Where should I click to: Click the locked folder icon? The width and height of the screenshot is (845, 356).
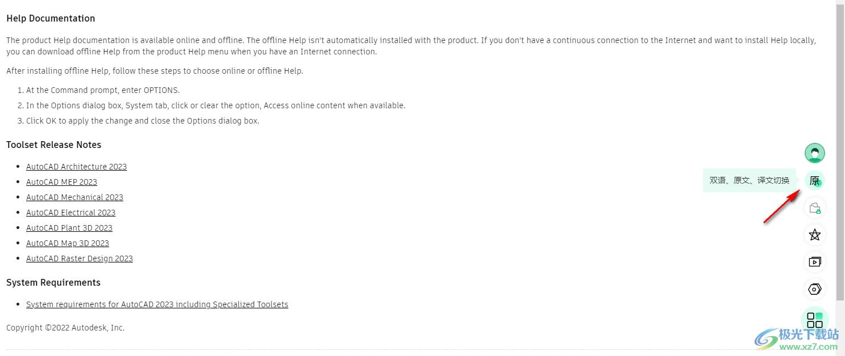point(814,208)
